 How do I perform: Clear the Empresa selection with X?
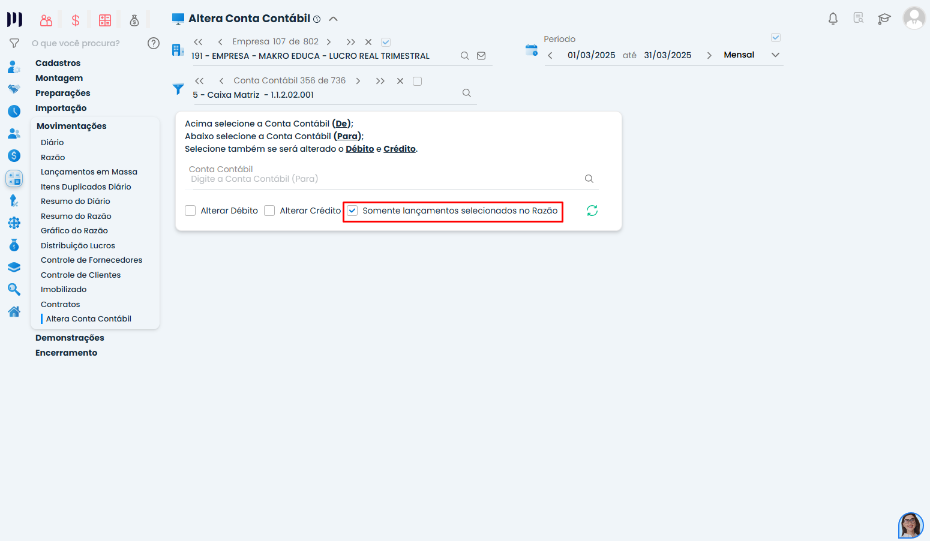tap(368, 42)
